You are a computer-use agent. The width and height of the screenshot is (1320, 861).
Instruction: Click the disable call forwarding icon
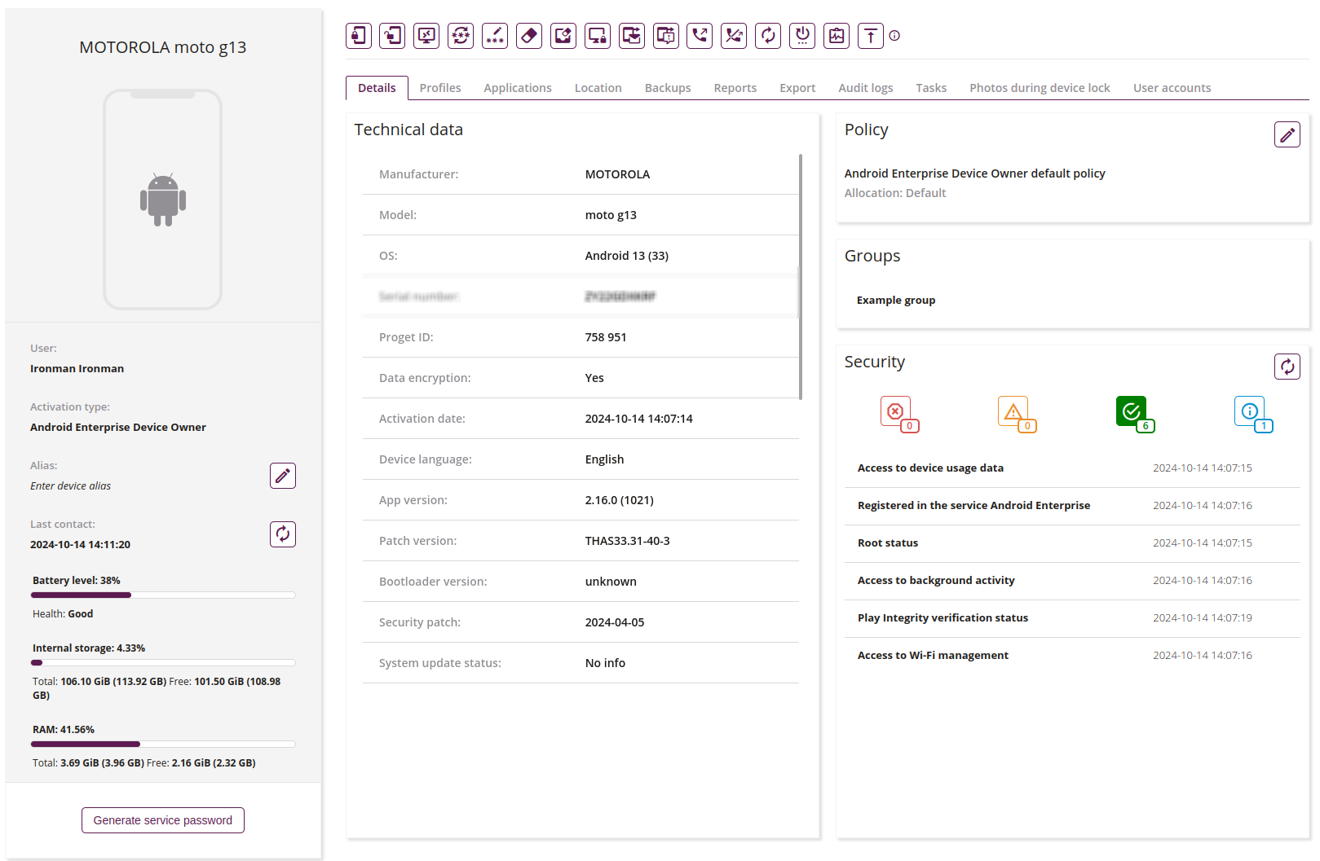coord(734,36)
